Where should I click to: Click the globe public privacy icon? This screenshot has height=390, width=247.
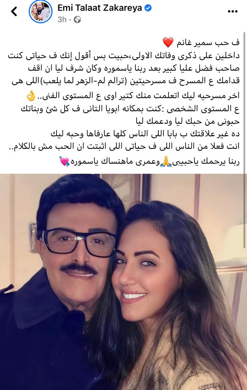77,19
